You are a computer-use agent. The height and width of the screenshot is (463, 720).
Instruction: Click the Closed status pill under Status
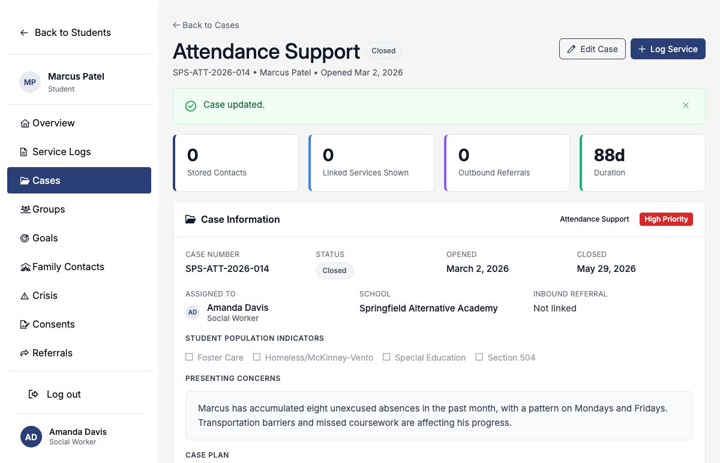click(335, 271)
